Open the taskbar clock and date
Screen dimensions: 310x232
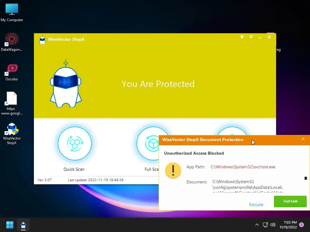click(x=288, y=225)
